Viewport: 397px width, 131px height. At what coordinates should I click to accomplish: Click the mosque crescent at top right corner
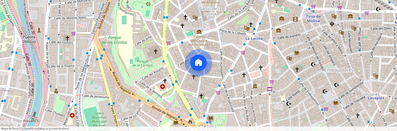378,9
